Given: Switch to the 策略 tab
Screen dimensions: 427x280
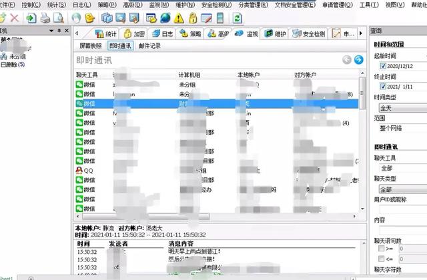Looking at the screenshot, I should click(x=191, y=34).
